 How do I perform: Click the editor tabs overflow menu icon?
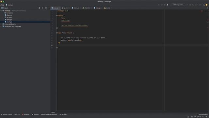tap(207, 8)
